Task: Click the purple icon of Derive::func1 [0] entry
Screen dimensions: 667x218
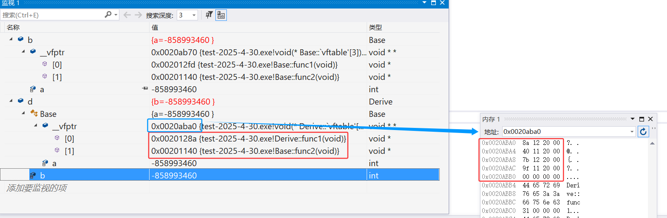Action: click(x=57, y=138)
